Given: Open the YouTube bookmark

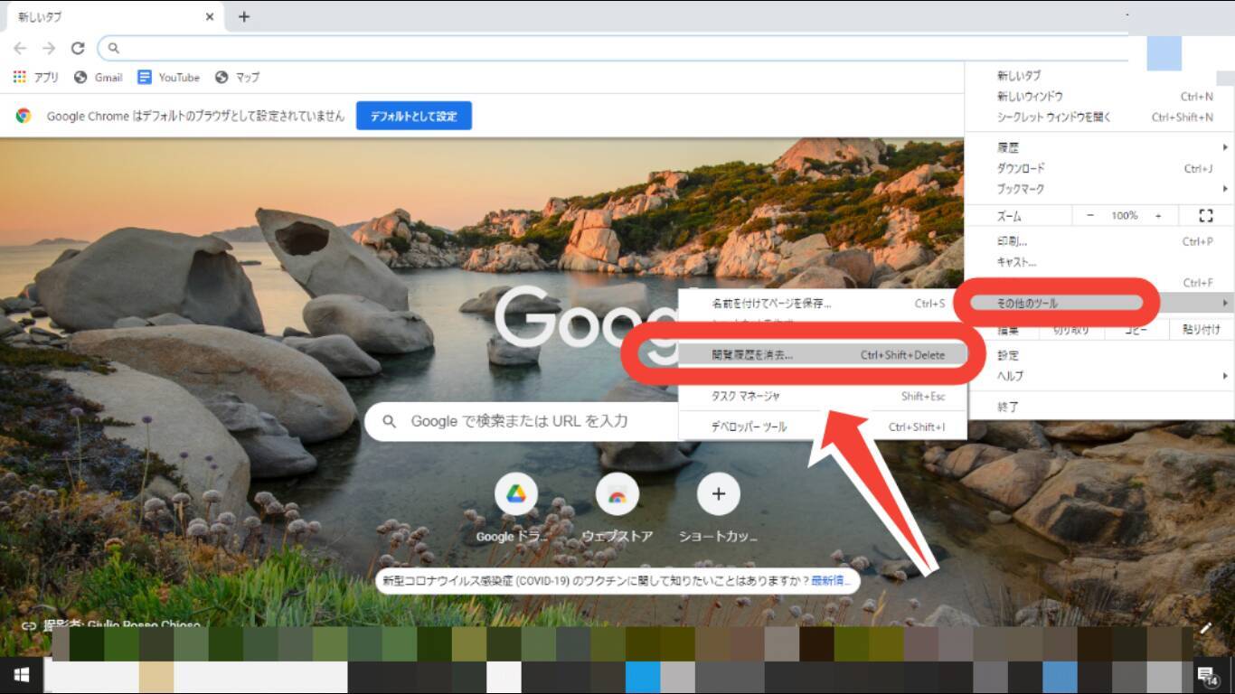Looking at the screenshot, I should [x=169, y=78].
